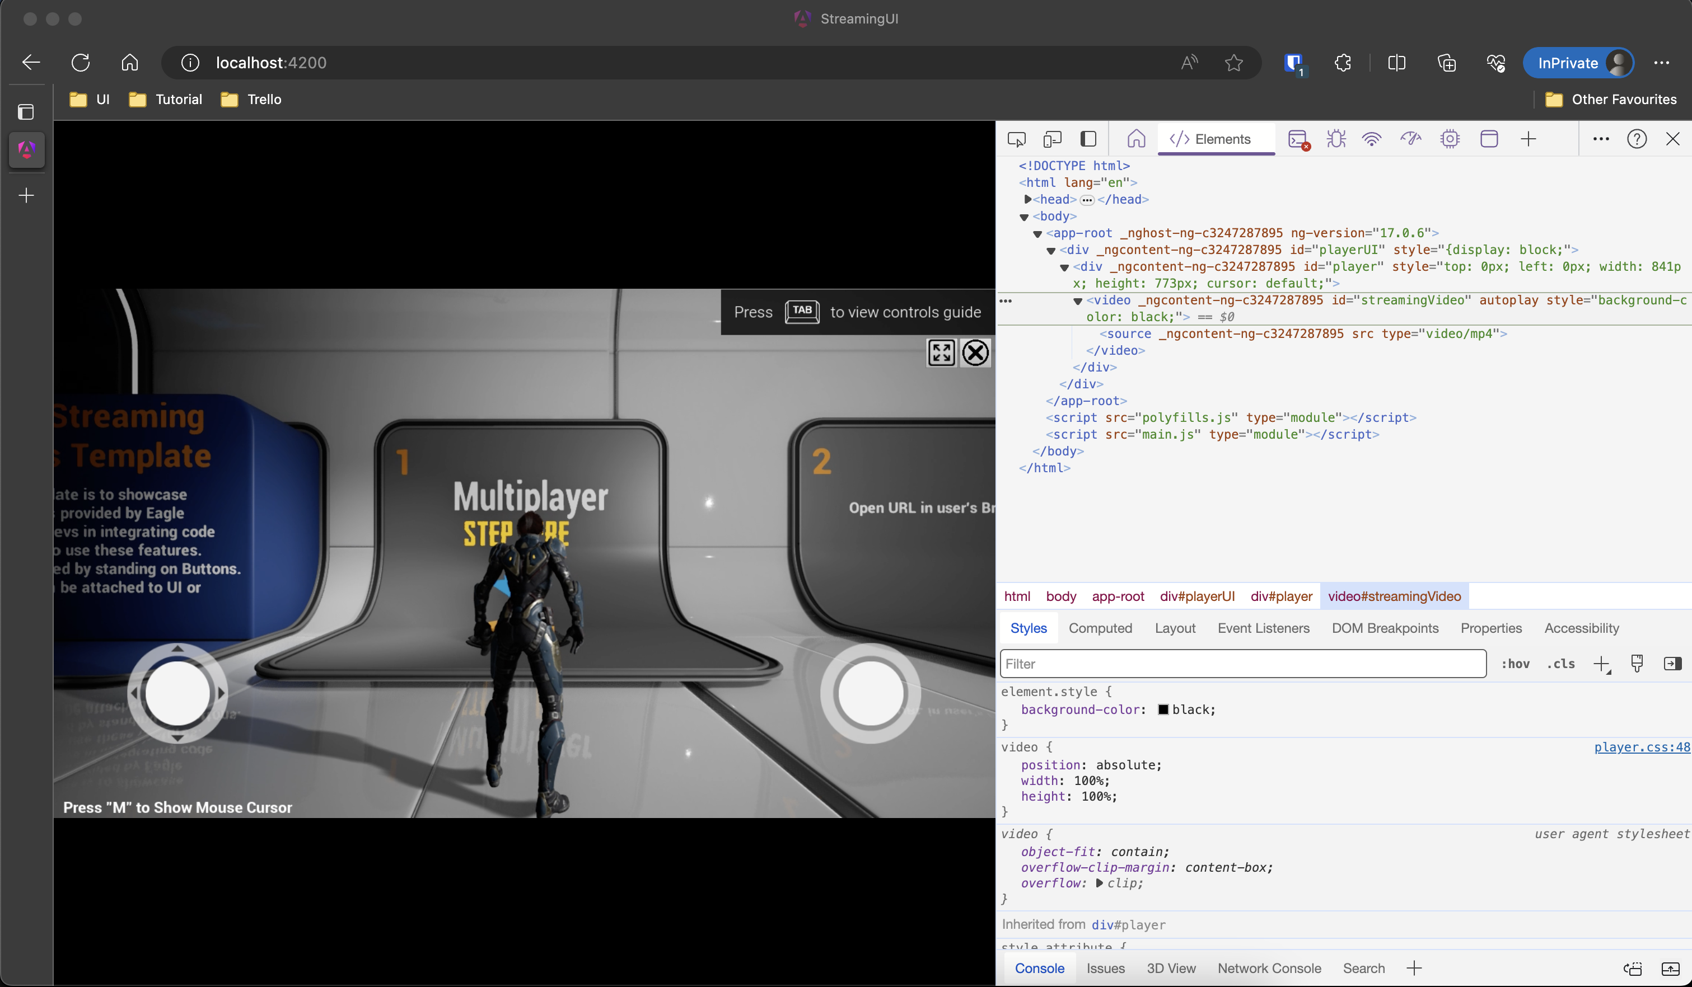Open the Trello favourites folder
The height and width of the screenshot is (987, 1692).
(x=250, y=99)
